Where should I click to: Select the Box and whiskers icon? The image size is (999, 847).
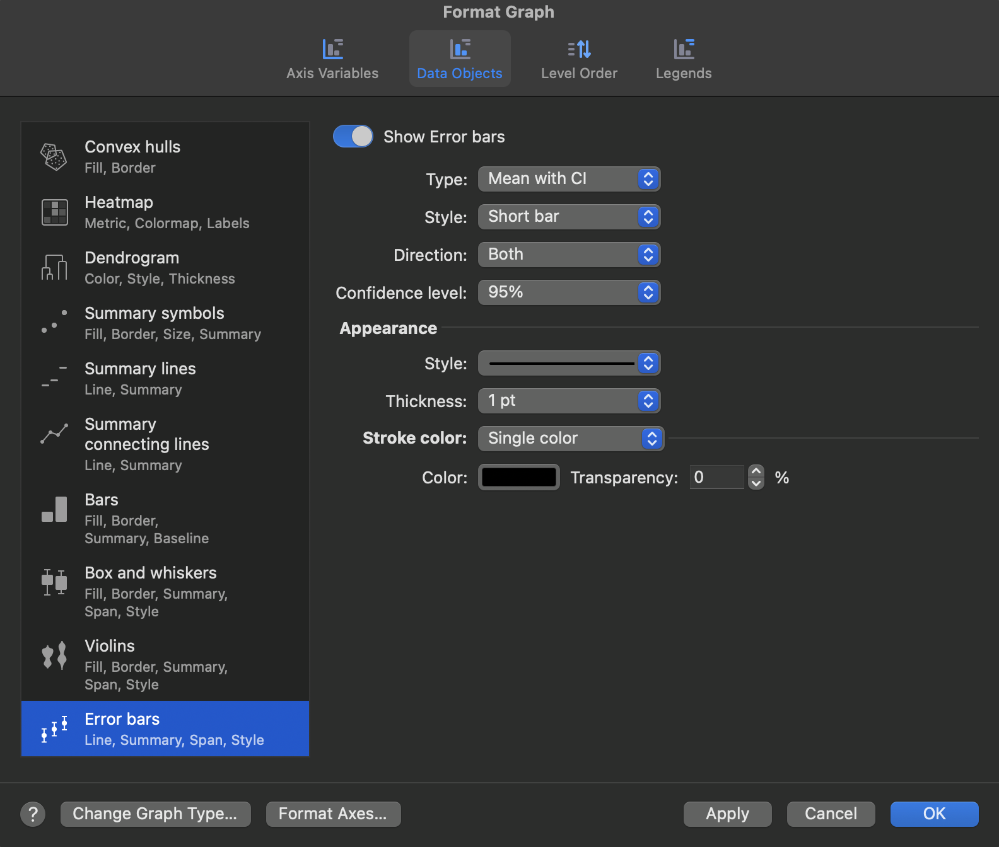54,582
